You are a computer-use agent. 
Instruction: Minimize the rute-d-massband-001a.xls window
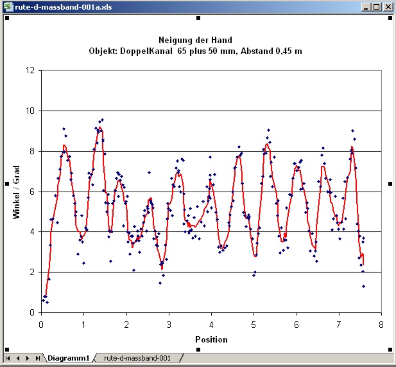(366, 7)
